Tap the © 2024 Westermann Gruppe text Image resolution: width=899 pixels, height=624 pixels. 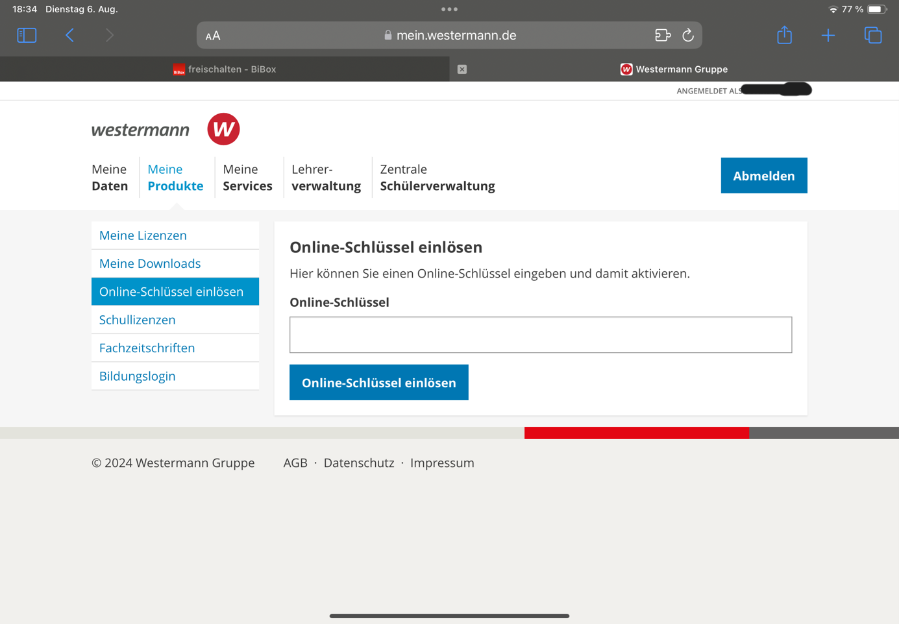point(173,462)
